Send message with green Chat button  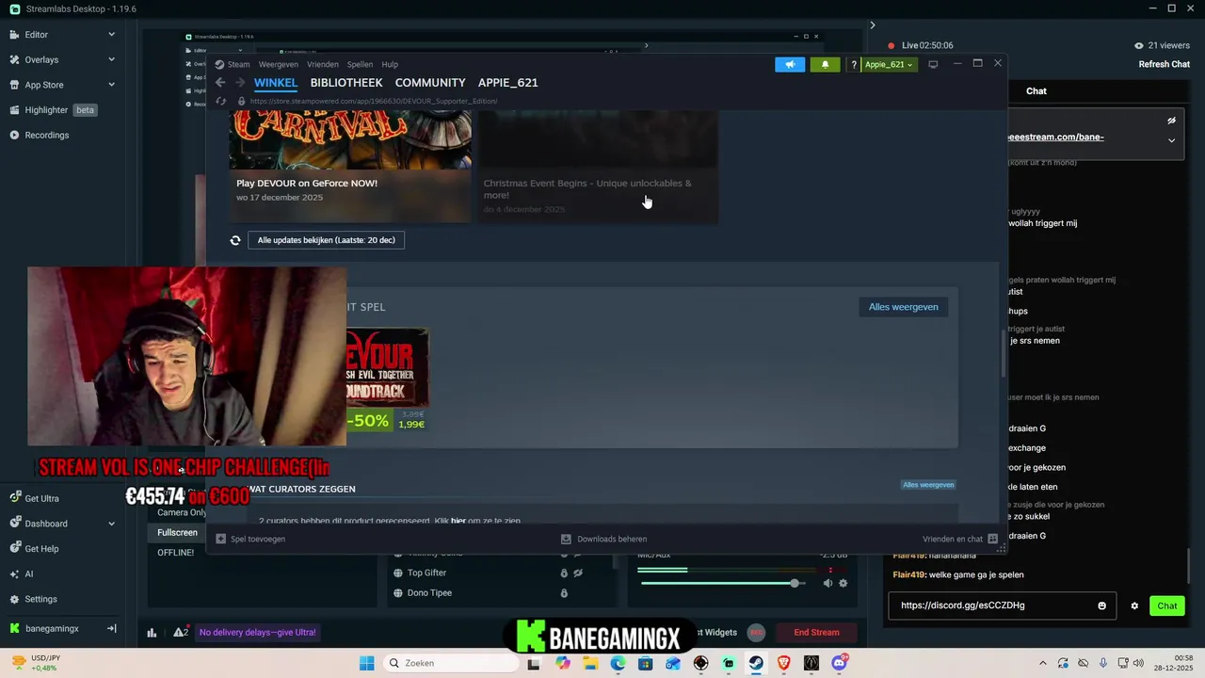(1167, 605)
